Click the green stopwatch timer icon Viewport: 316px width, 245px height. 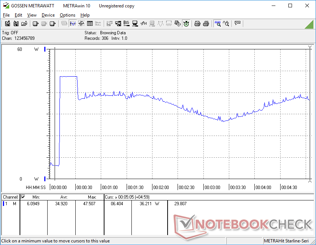click(186, 24)
